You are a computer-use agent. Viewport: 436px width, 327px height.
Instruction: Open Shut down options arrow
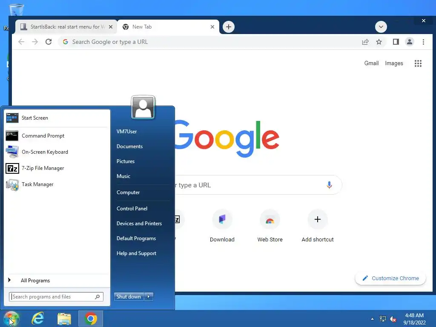pos(149,297)
